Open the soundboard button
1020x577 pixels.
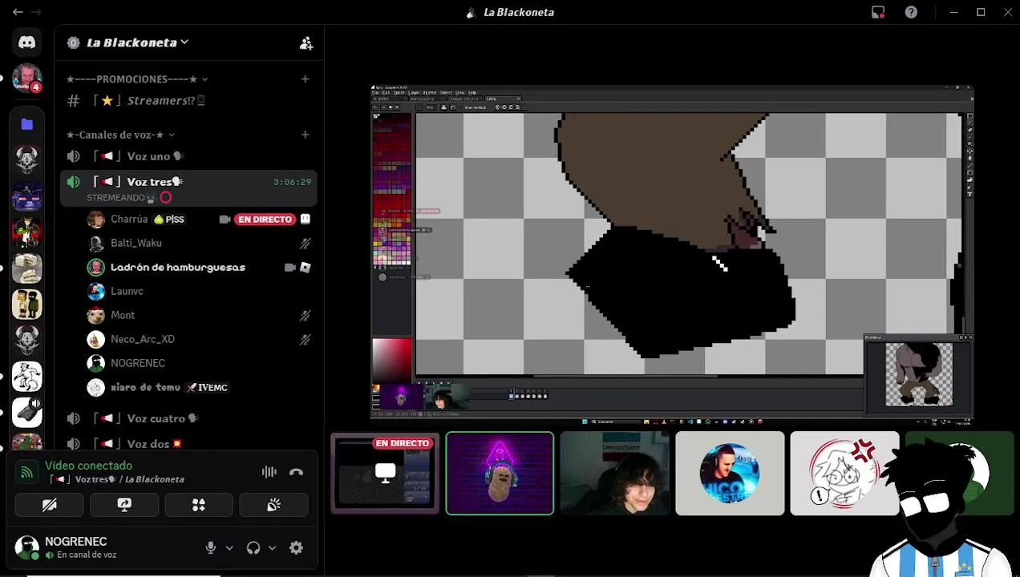coord(273,505)
